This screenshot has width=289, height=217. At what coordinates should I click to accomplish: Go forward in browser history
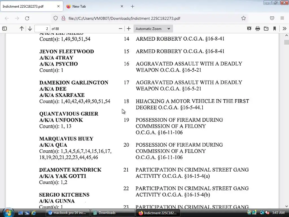click(x=17, y=18)
